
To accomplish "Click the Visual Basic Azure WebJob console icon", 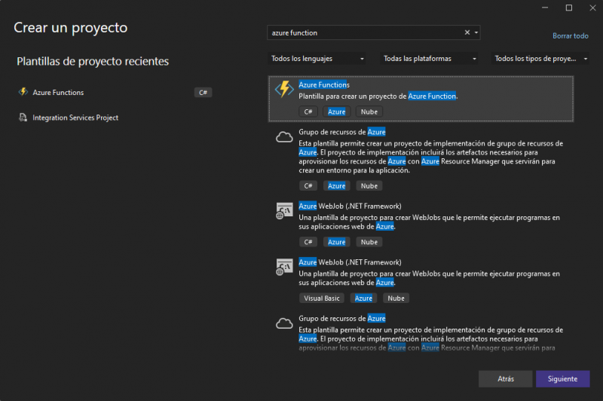I will pyautogui.click(x=284, y=267).
